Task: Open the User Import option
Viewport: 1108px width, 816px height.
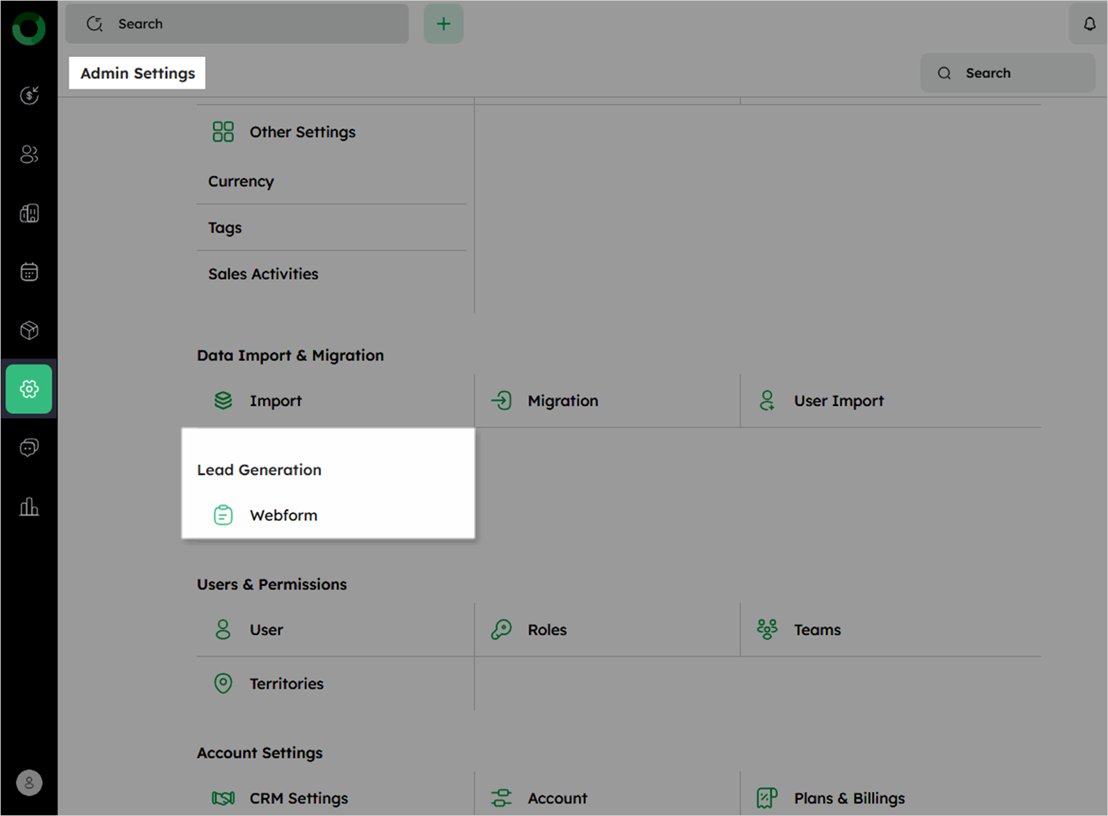Action: pyautogui.click(x=838, y=401)
